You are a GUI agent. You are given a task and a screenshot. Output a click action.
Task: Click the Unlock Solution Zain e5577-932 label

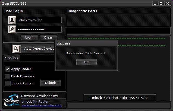click(119, 98)
